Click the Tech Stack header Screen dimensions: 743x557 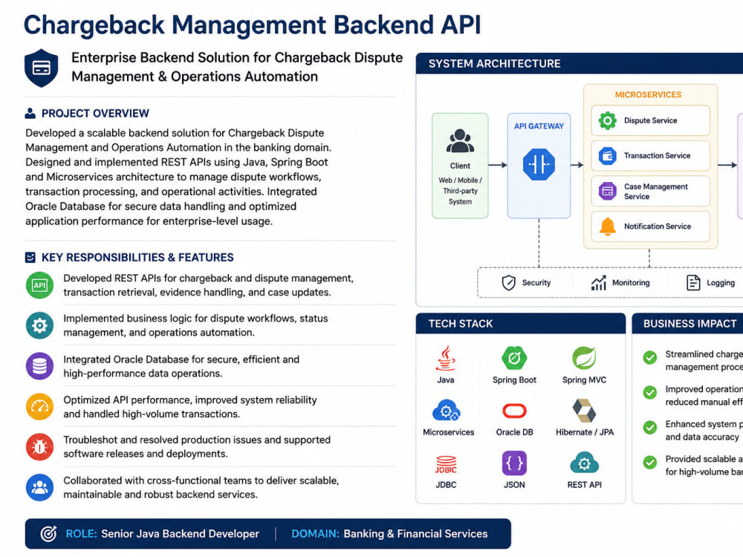(x=520, y=324)
